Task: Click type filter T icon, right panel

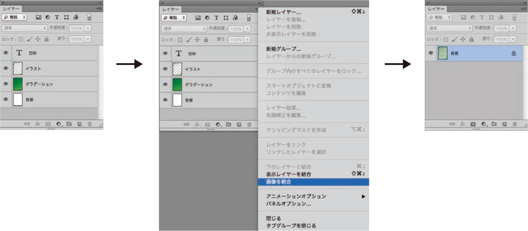Action: (481, 17)
